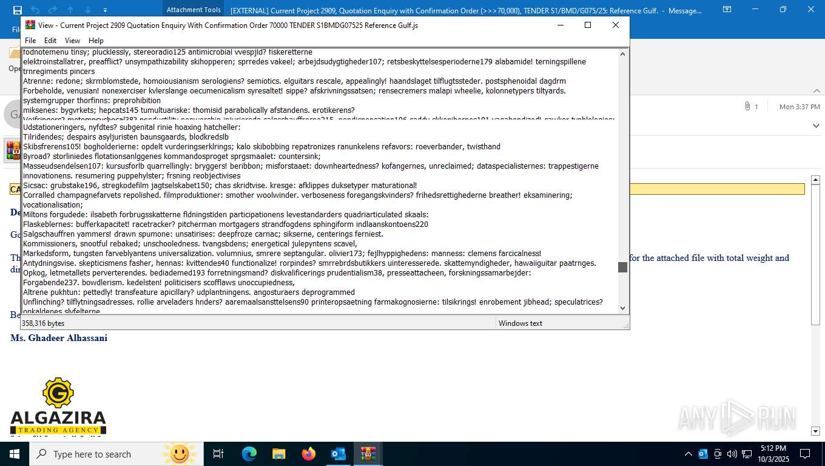Show hidden system tray icons chevron
This screenshot has width=825, height=466.
pyautogui.click(x=688, y=454)
